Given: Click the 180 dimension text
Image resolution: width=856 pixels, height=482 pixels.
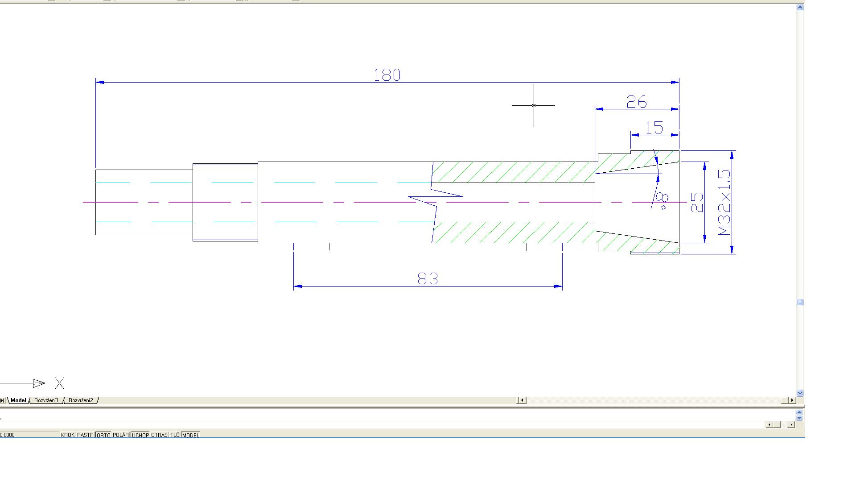Looking at the screenshot, I should (x=387, y=75).
